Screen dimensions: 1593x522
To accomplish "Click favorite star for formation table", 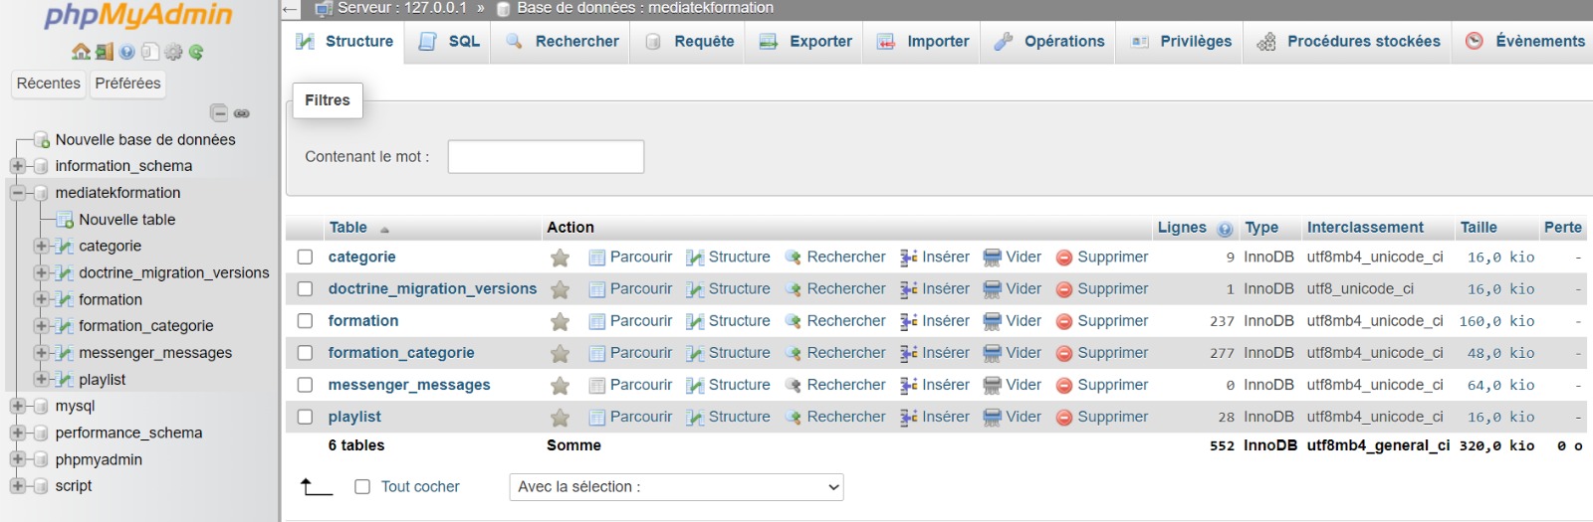I will pyautogui.click(x=561, y=321).
